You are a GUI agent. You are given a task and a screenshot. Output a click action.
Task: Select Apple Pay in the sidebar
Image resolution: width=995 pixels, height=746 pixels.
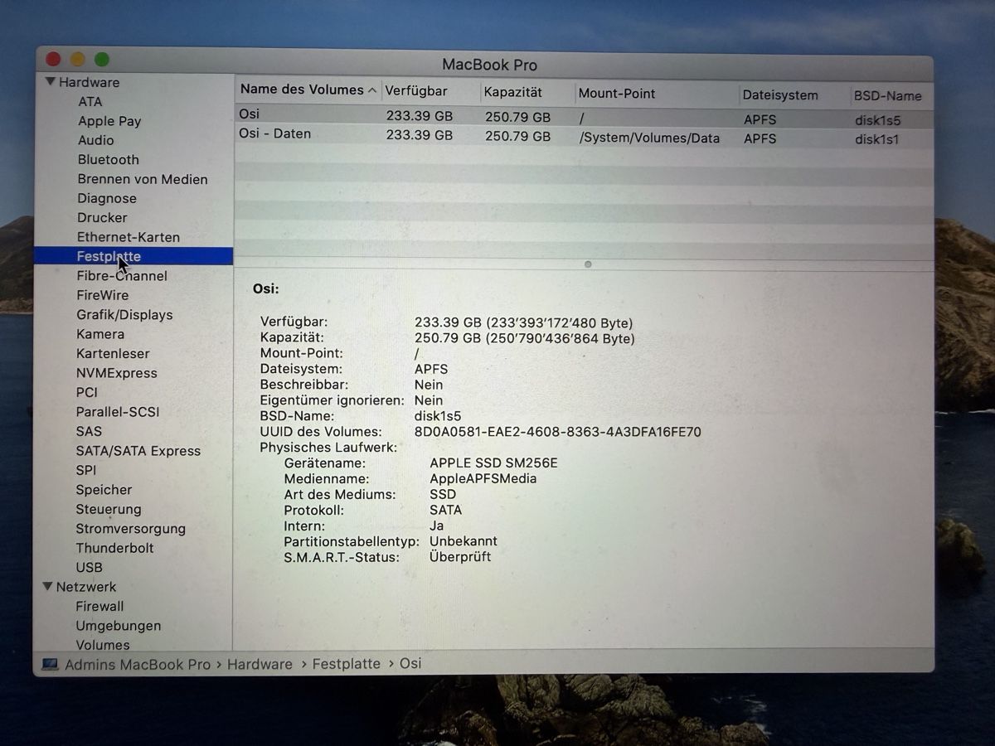click(109, 121)
